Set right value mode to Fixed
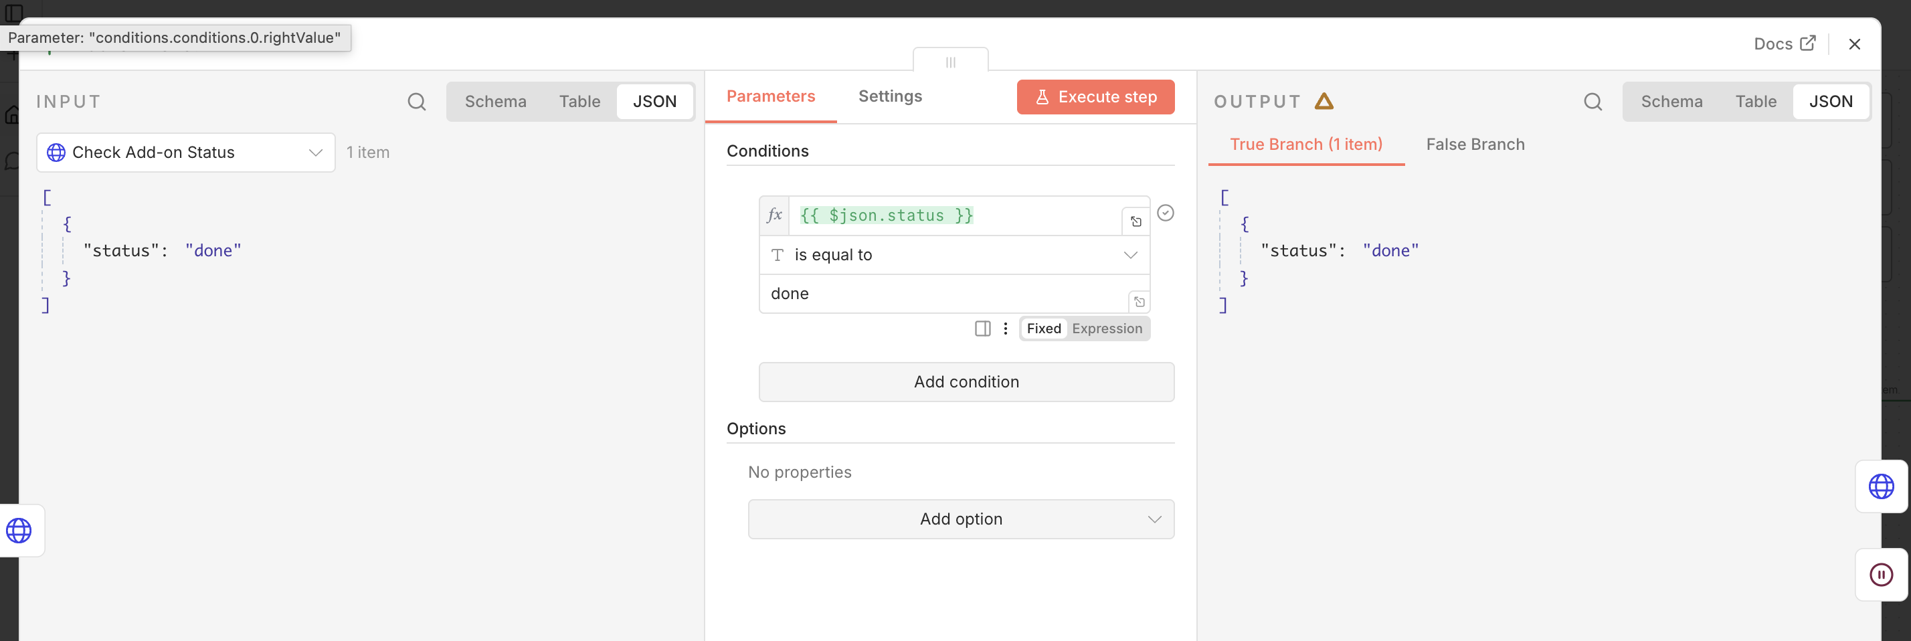The image size is (1911, 641). [x=1044, y=329]
